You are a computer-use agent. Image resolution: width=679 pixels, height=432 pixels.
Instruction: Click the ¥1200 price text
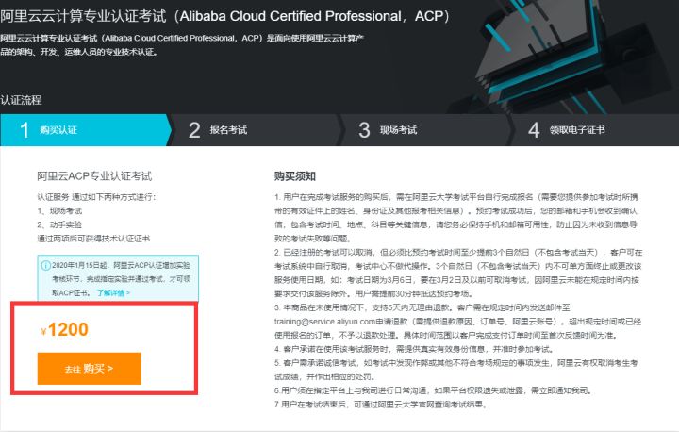coord(65,330)
